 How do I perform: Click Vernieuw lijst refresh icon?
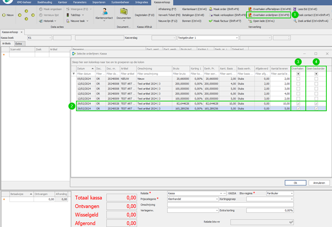pos(41,15)
